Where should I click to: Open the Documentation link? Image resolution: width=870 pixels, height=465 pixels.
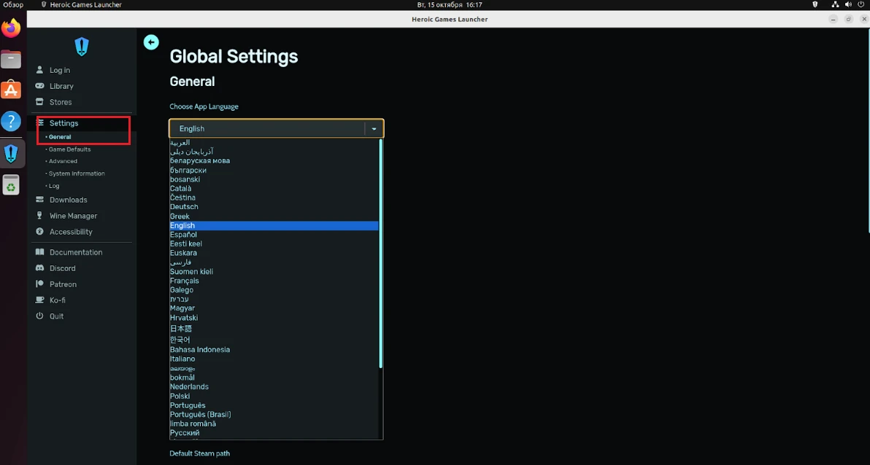[x=76, y=252]
